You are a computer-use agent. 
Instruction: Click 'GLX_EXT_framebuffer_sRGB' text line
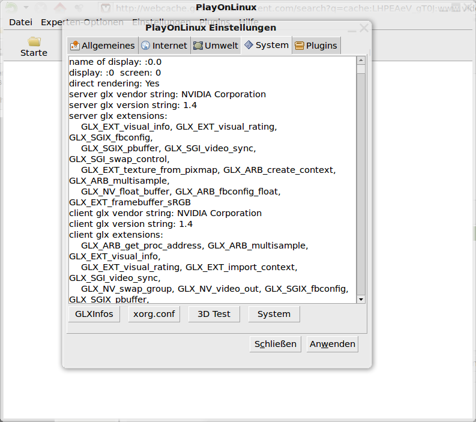pos(130,202)
